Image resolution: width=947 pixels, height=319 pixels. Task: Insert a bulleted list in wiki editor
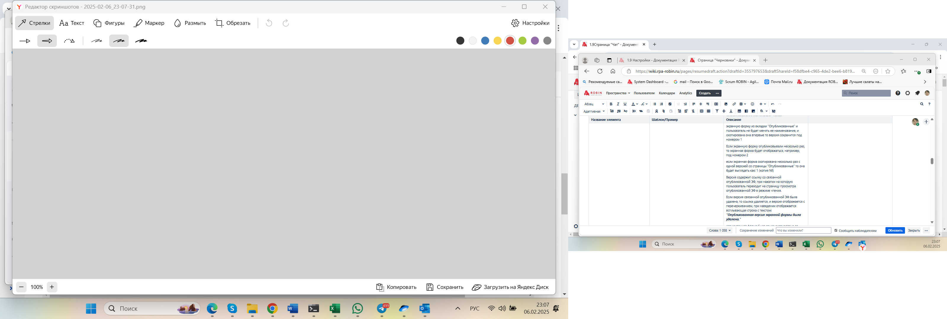[x=655, y=104]
